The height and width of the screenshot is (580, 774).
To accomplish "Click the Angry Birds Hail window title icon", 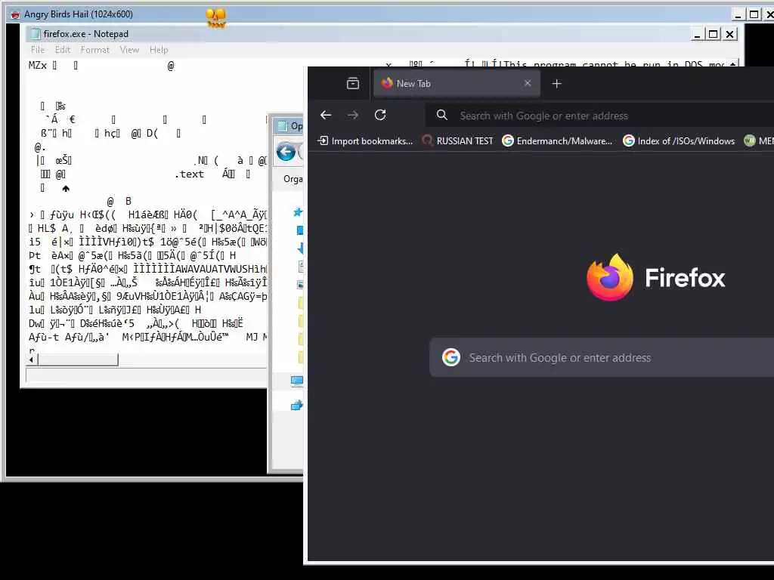I will point(15,14).
